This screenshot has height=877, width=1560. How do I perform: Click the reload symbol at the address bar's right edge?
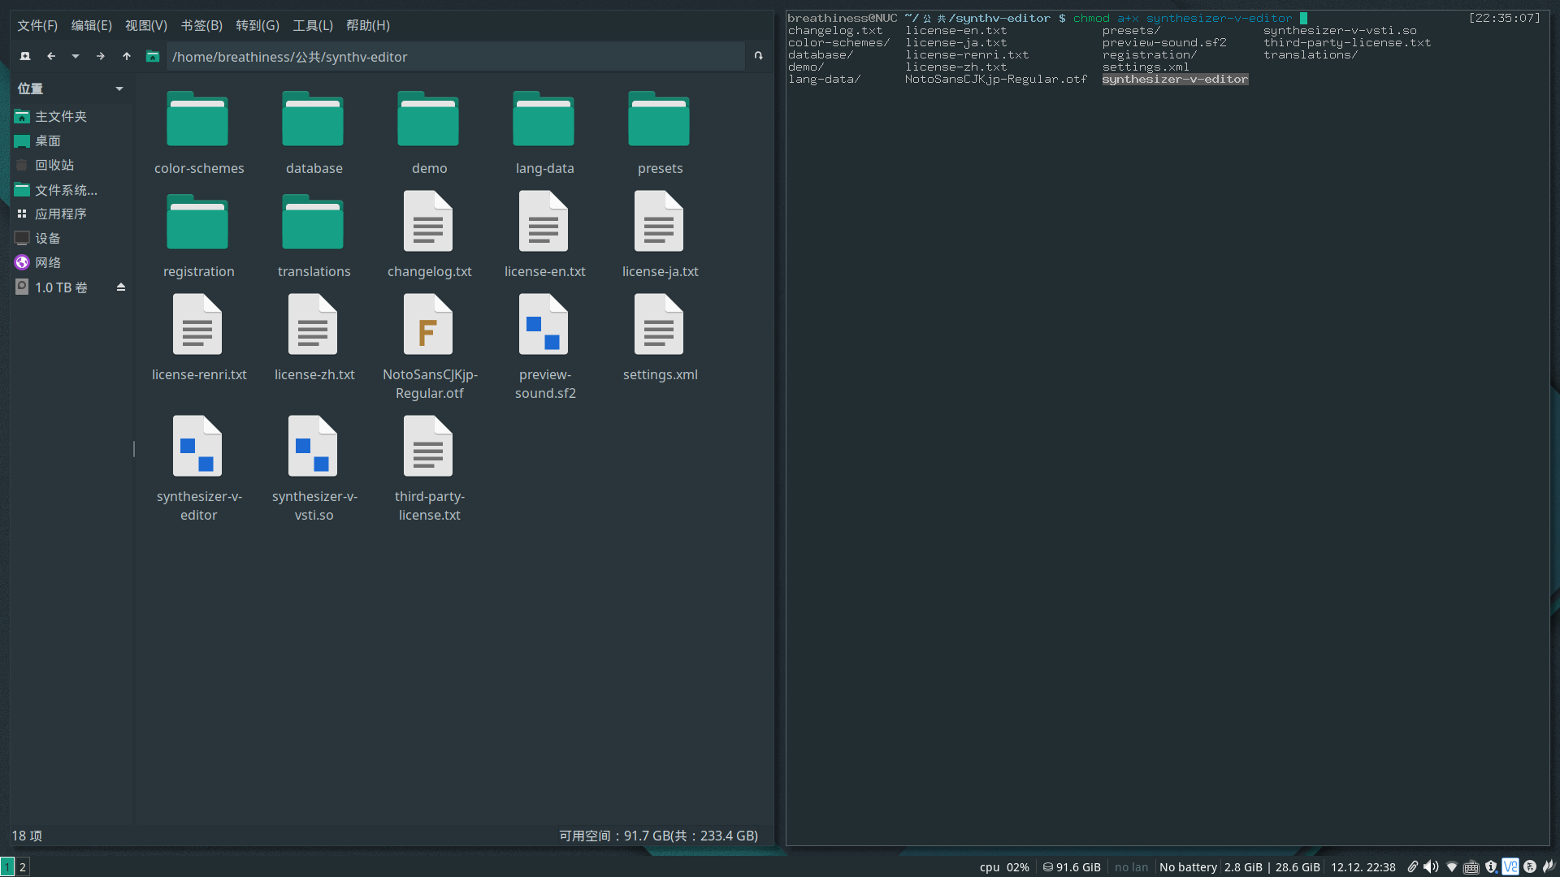pos(757,56)
